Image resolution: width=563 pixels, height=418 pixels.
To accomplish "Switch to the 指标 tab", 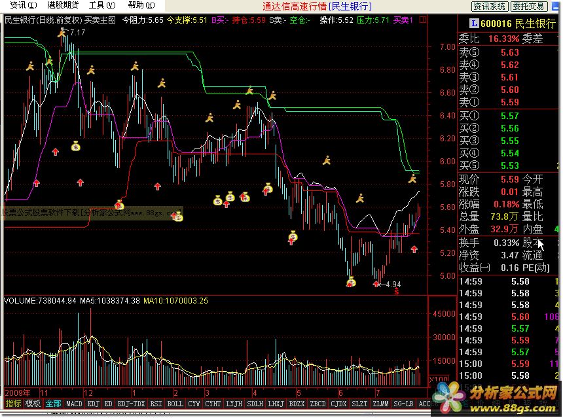I will pos(13,404).
